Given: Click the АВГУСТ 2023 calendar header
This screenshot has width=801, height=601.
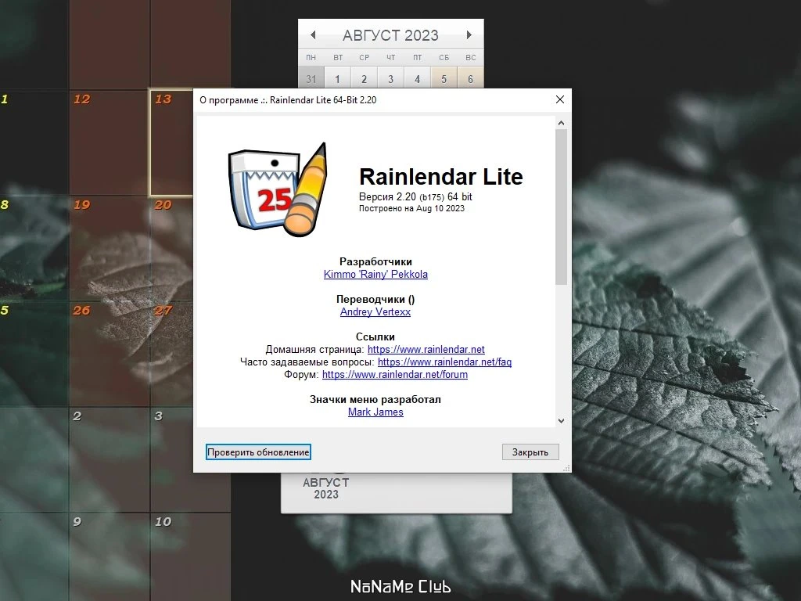Looking at the screenshot, I should pos(391,35).
